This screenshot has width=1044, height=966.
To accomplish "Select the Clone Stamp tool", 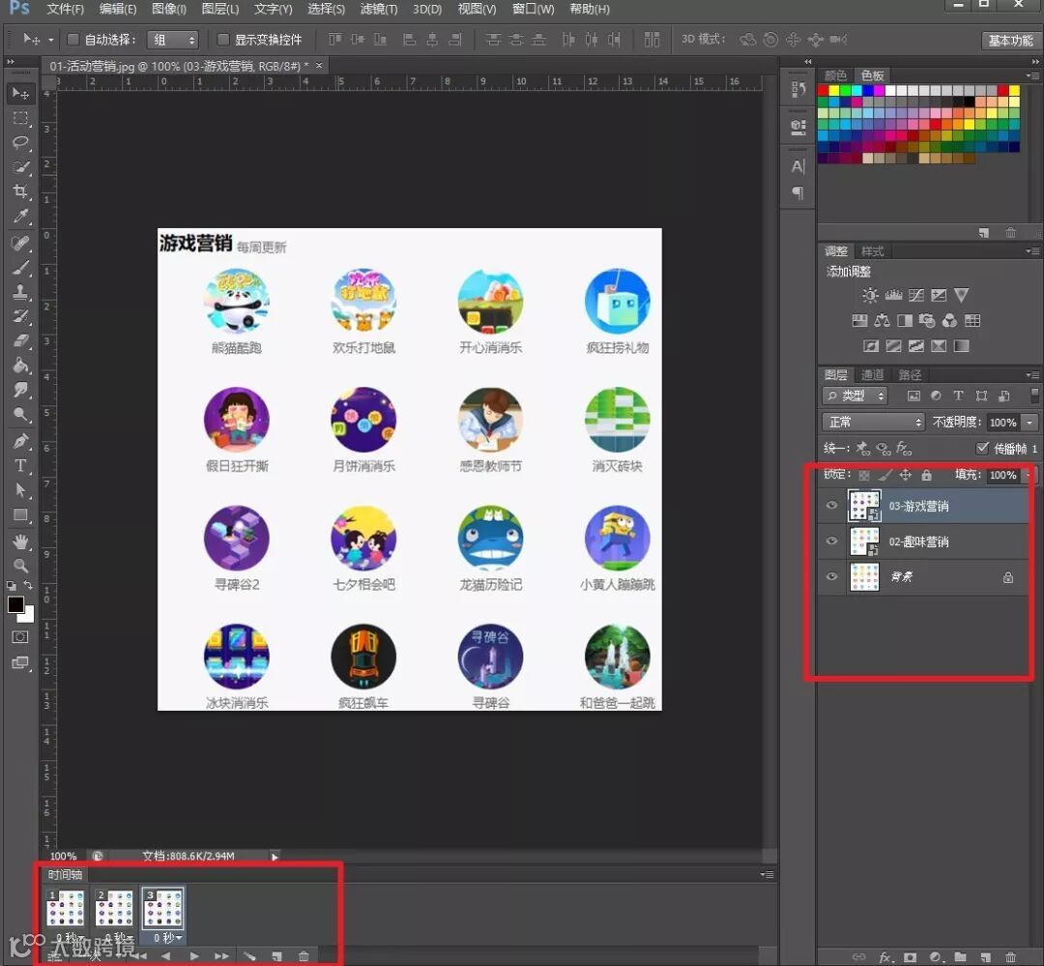I will (20, 292).
